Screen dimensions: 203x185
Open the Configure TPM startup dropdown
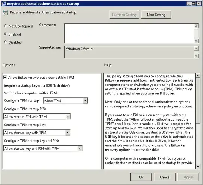[65, 101]
